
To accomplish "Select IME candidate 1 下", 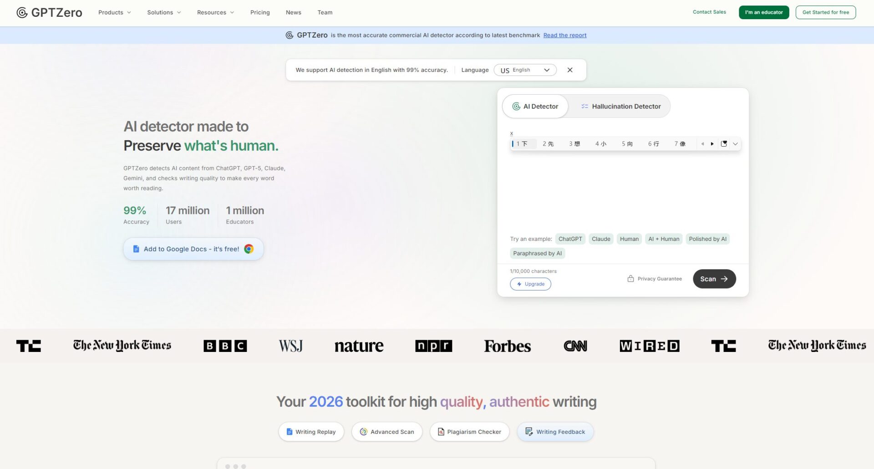I will 523,144.
